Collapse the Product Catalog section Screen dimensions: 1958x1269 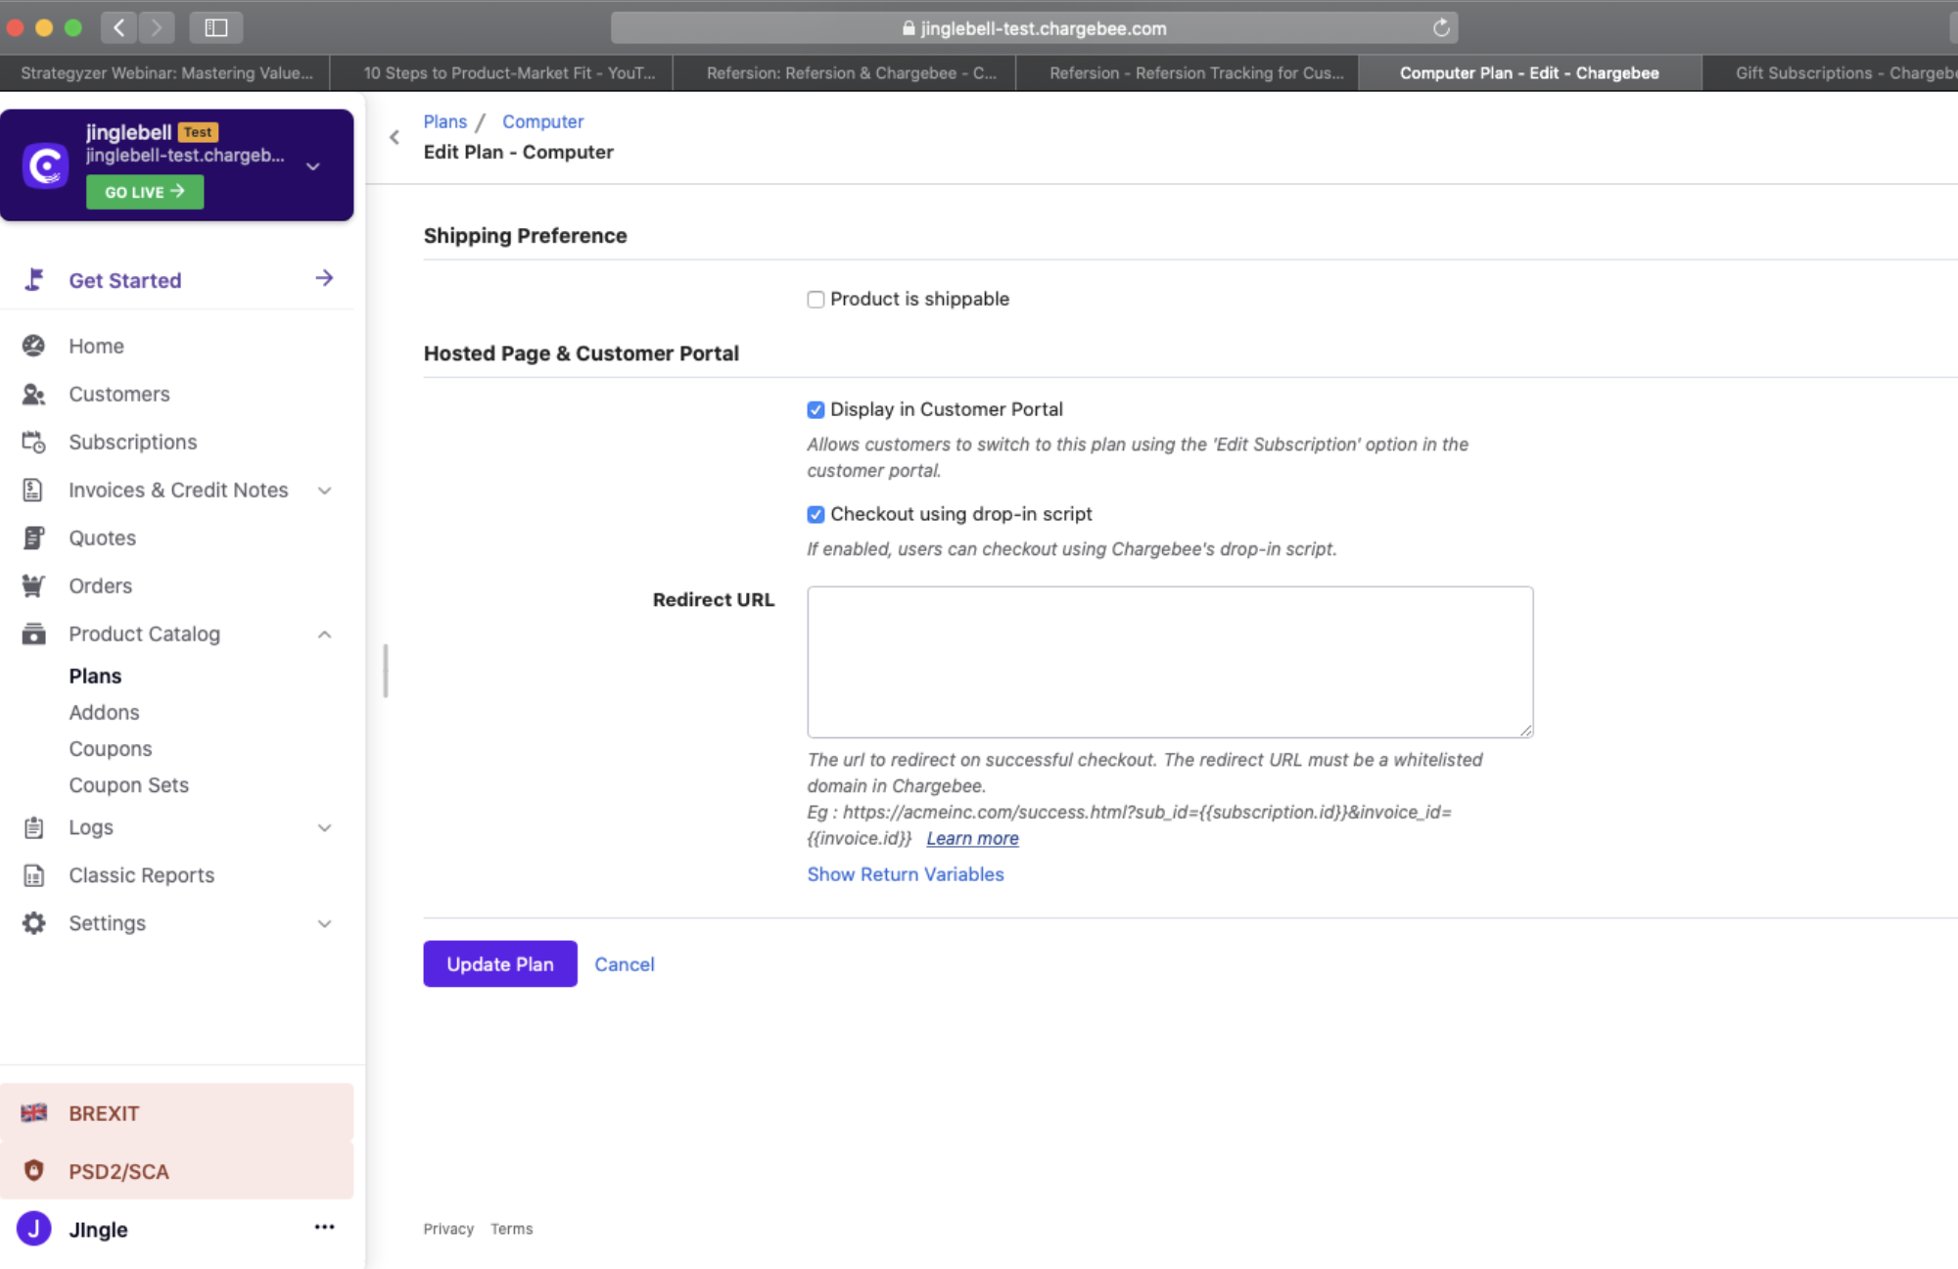coord(324,634)
